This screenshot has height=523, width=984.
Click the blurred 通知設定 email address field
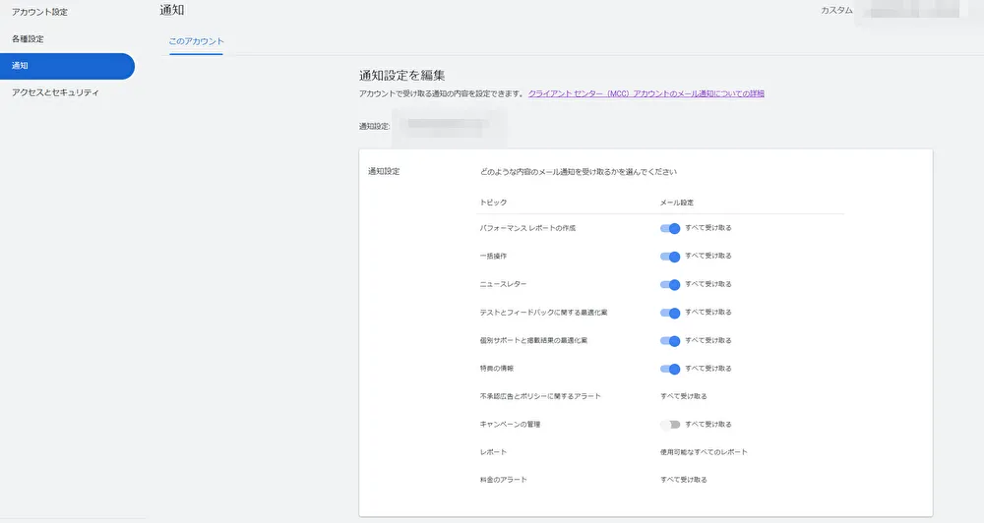(448, 126)
